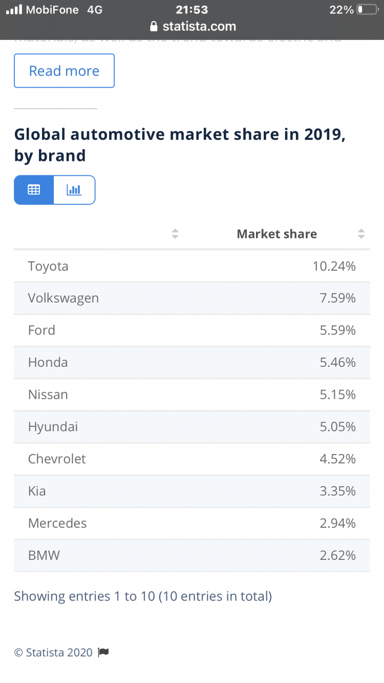The image size is (384, 683).
Task: Click the Read more button
Action: tap(64, 71)
